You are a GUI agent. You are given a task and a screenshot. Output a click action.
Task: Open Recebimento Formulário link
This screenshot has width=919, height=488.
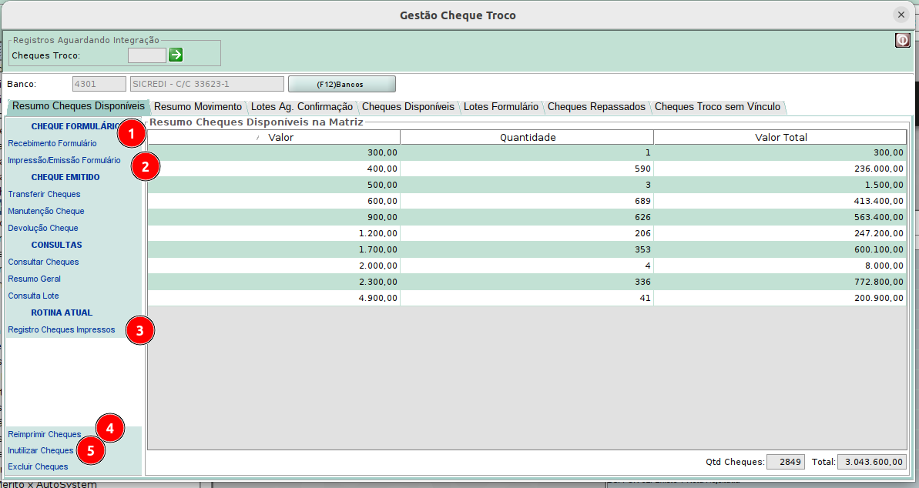(x=52, y=143)
